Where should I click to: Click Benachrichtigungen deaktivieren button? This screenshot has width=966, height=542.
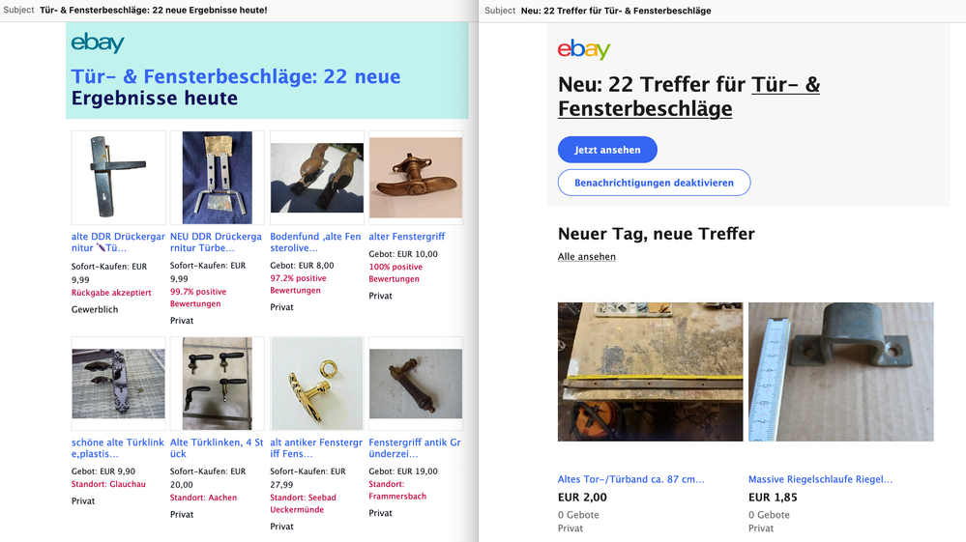click(654, 183)
